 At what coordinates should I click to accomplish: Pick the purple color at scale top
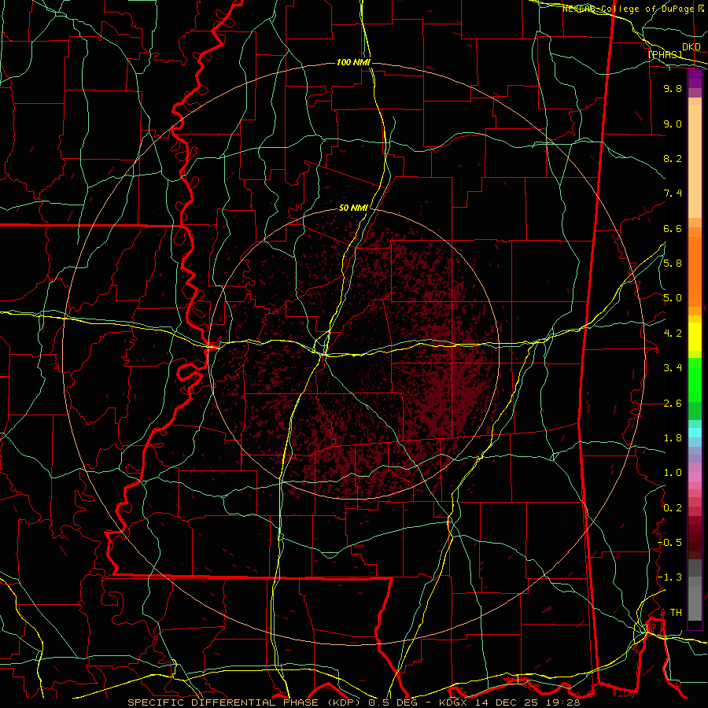695,79
